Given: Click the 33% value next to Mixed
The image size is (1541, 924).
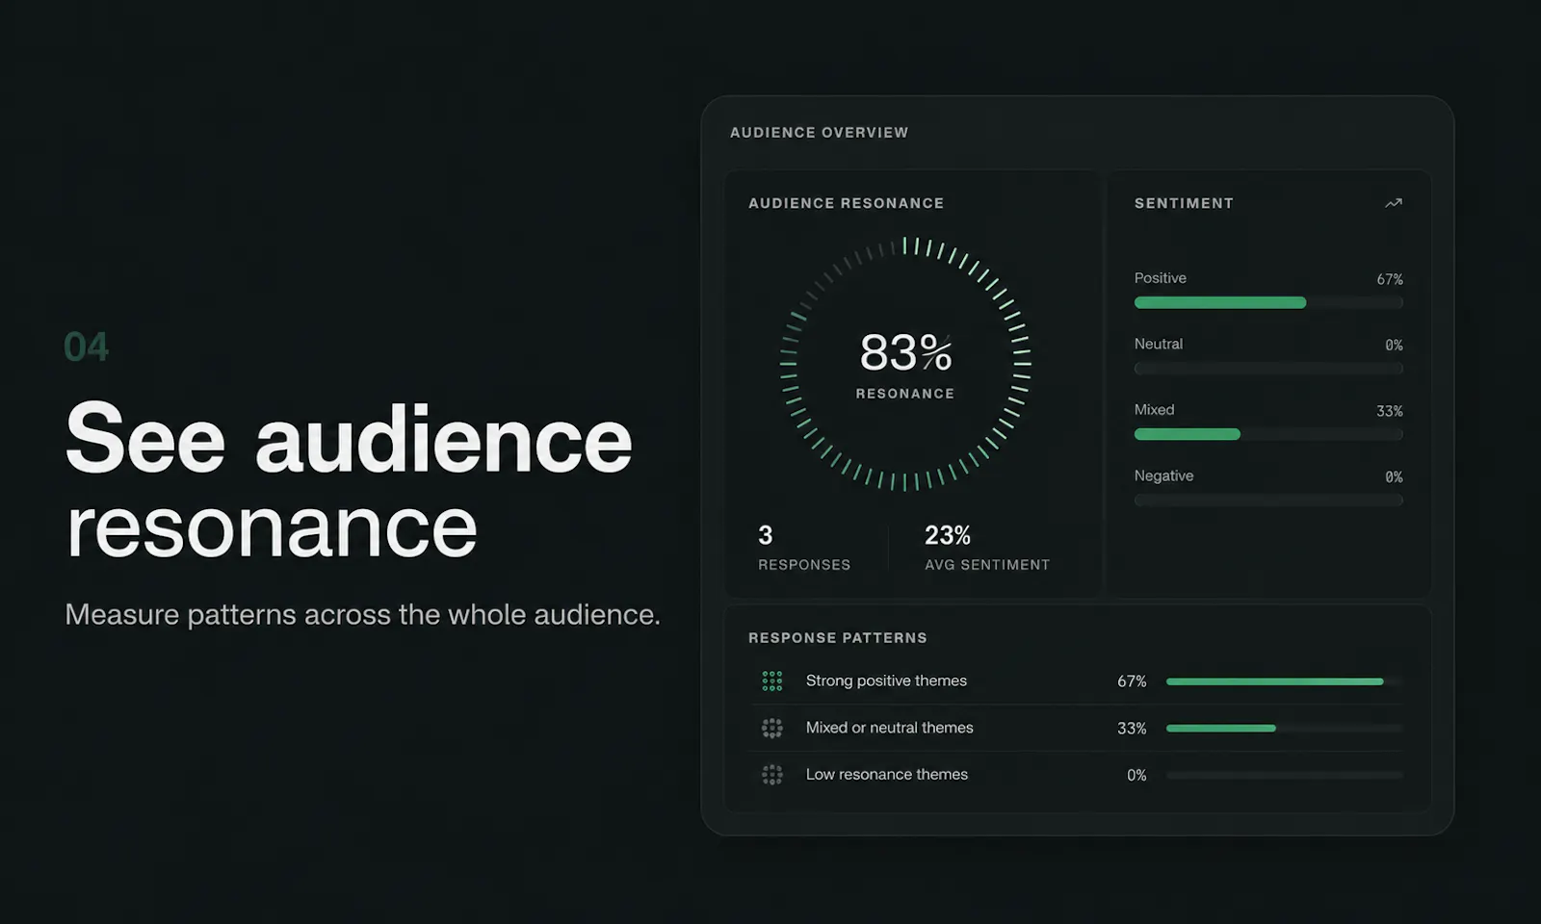Looking at the screenshot, I should point(1390,411).
